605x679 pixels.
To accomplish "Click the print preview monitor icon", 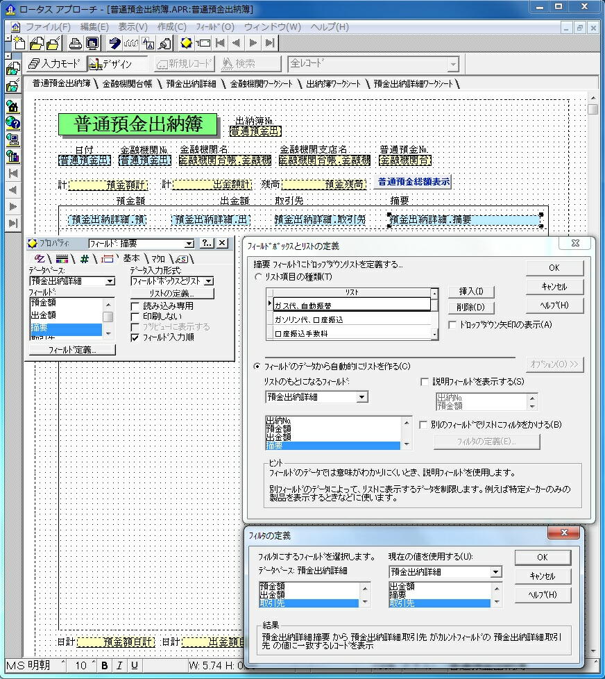I will click(92, 43).
